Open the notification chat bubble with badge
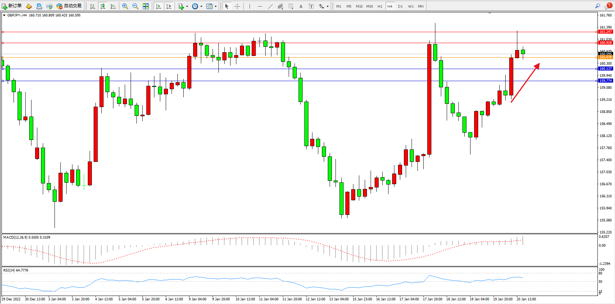The image size is (615, 304). tap(608, 6)
